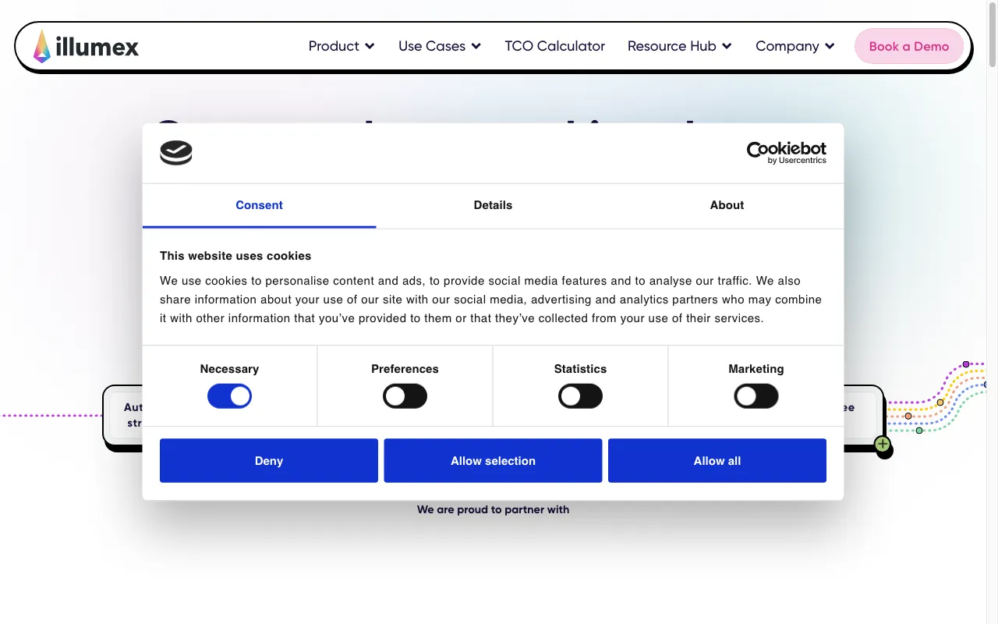
Task: Open the TCO Calculator page
Action: (554, 46)
